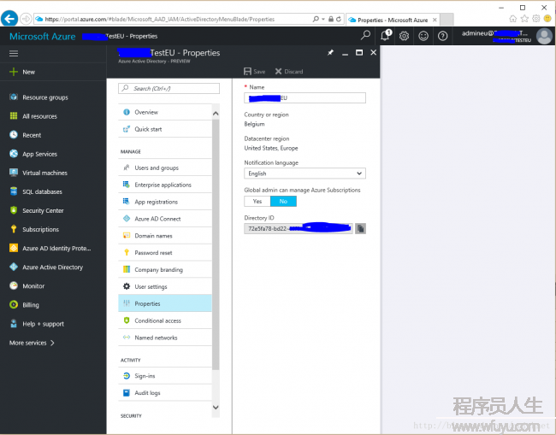Click the Save disk icon

tap(247, 72)
